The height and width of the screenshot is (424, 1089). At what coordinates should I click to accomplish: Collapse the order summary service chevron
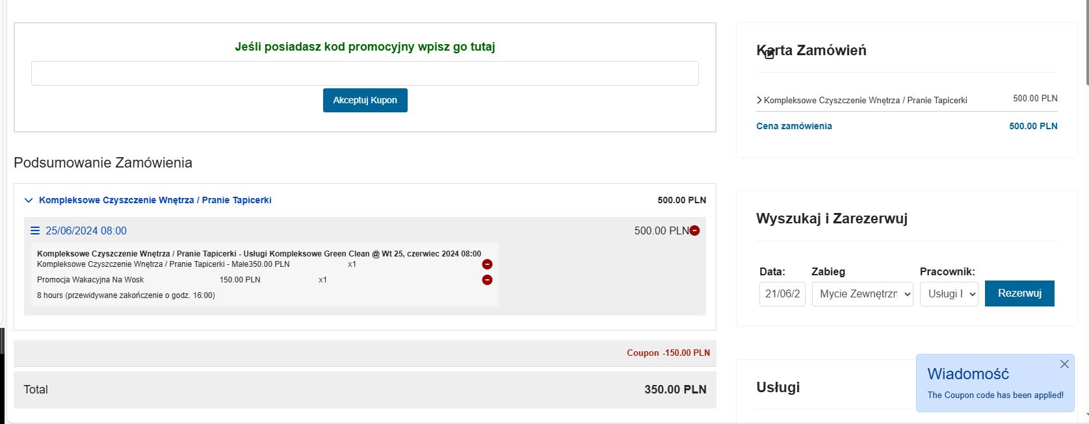click(29, 201)
